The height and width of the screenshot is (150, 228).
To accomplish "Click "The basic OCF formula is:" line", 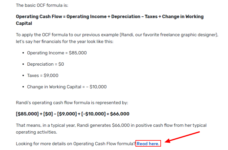I will click(x=42, y=5).
